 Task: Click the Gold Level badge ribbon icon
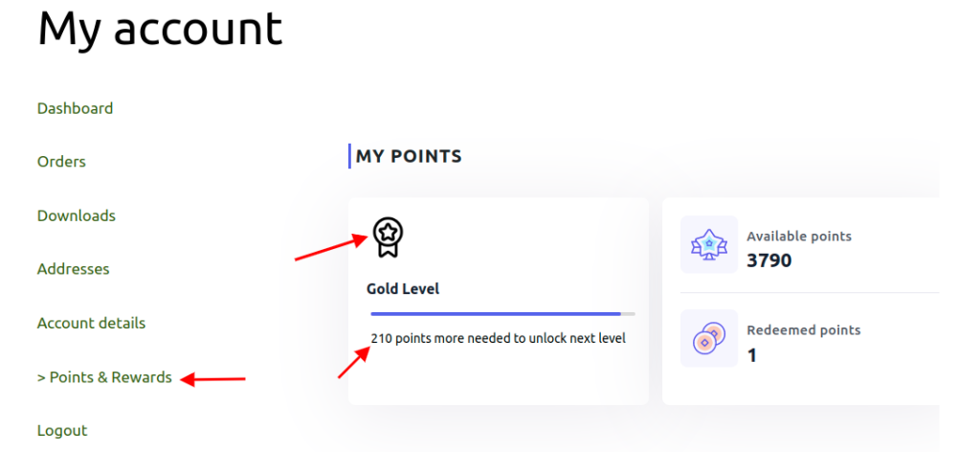[x=388, y=237]
